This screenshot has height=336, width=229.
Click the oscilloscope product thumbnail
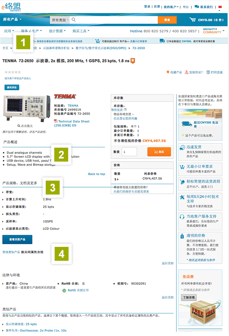[27, 109]
